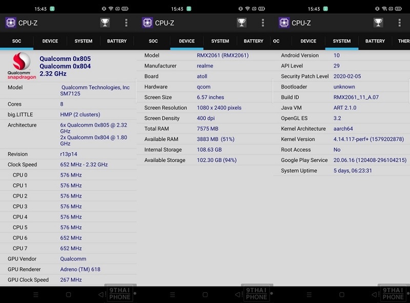
Task: Switch to DEVICE tab in left screen
Action: point(50,41)
